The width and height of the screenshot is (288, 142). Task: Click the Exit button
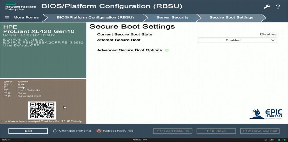click(28, 131)
